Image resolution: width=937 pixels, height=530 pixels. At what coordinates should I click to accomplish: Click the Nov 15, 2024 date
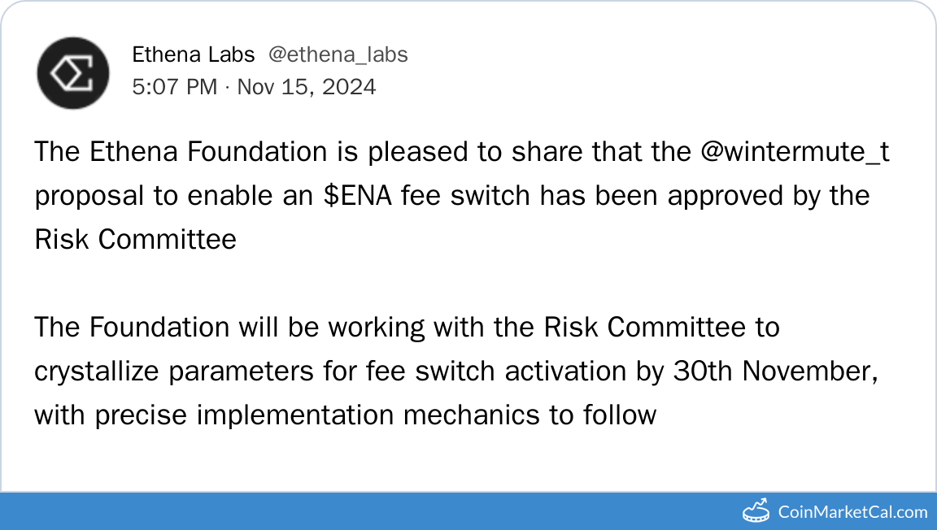[307, 87]
